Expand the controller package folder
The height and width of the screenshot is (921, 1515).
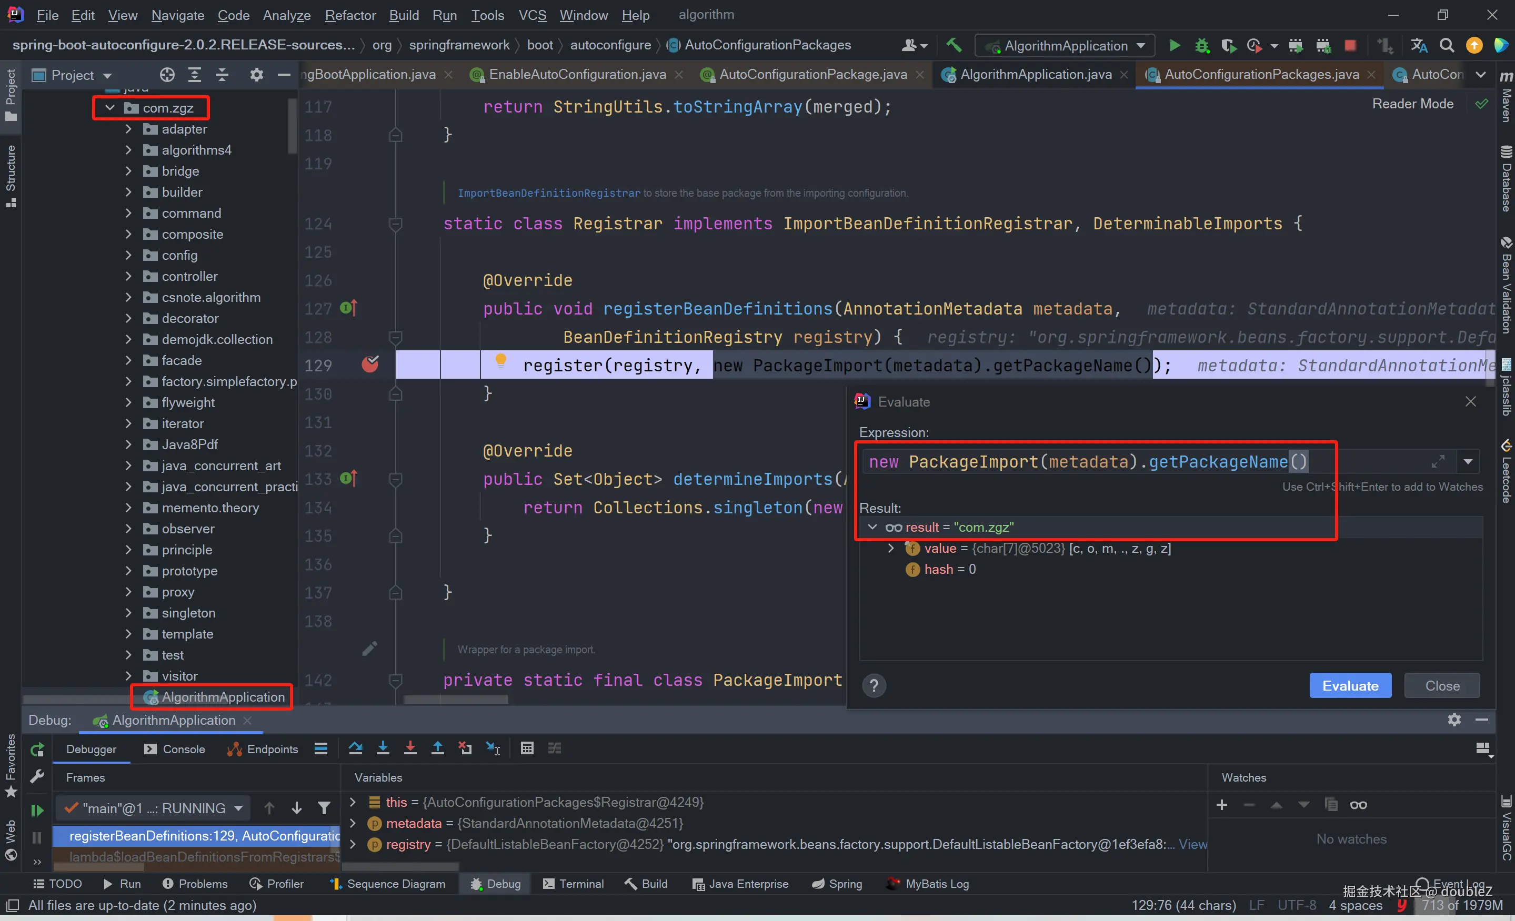point(128,277)
